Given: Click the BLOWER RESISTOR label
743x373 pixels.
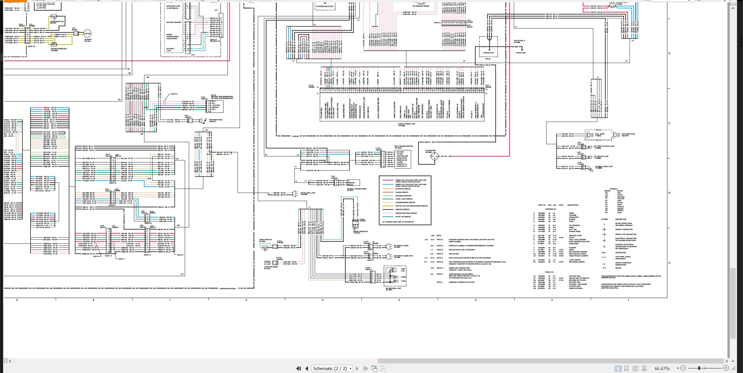Looking at the screenshot, I should tap(58, 49).
